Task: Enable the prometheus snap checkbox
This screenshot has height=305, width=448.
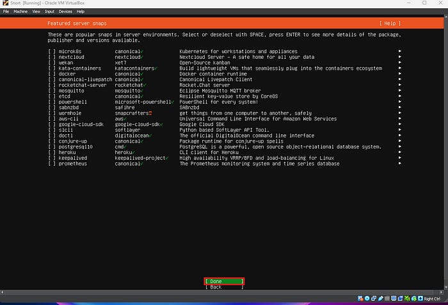Action: (52, 164)
